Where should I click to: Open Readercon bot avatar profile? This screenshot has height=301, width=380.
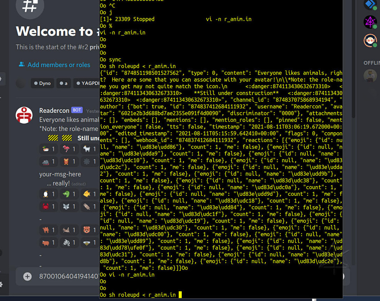tap(24, 115)
